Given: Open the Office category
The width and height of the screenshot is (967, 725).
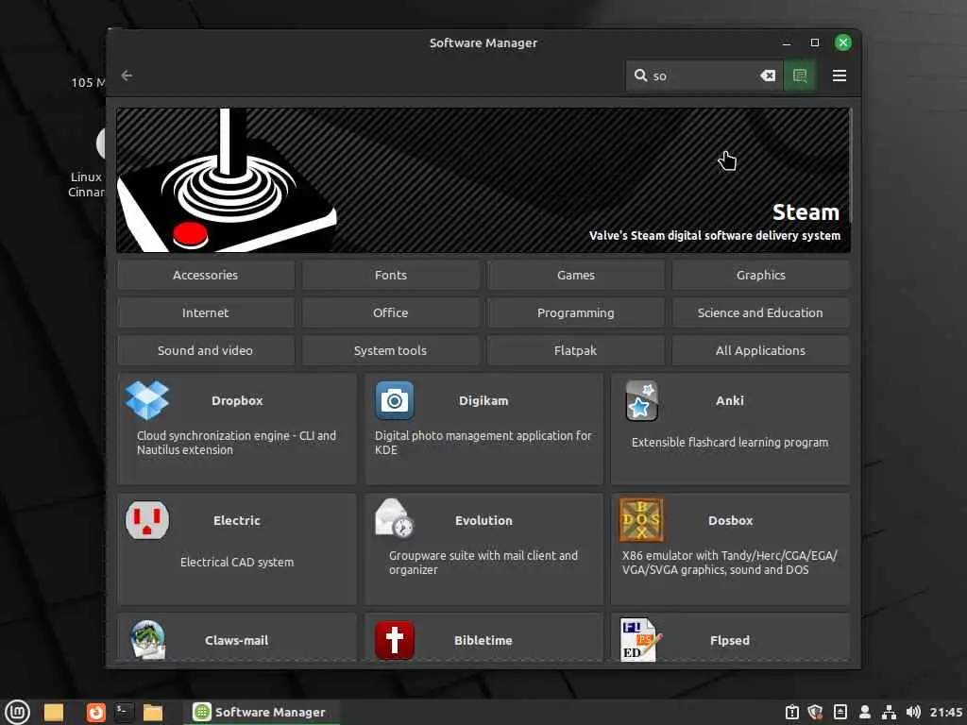Looking at the screenshot, I should point(390,312).
